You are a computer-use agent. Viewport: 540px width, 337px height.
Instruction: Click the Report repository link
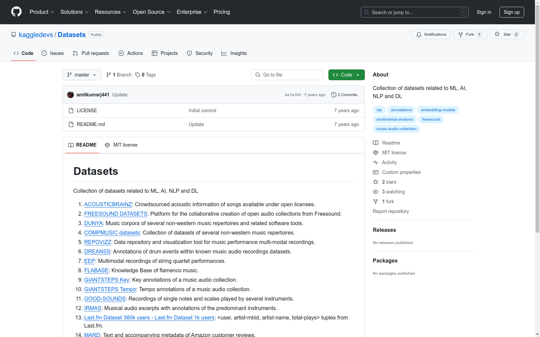(391, 211)
